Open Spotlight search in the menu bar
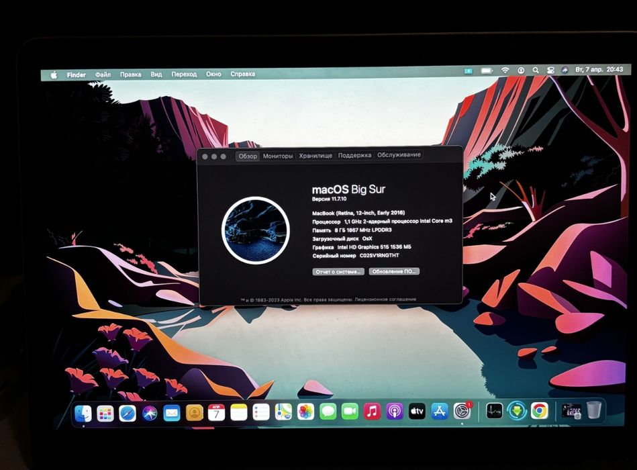The image size is (637, 470). 536,70
